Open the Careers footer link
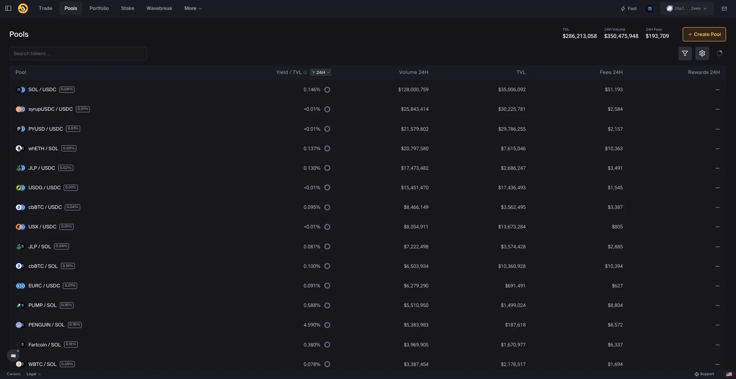 point(13,374)
